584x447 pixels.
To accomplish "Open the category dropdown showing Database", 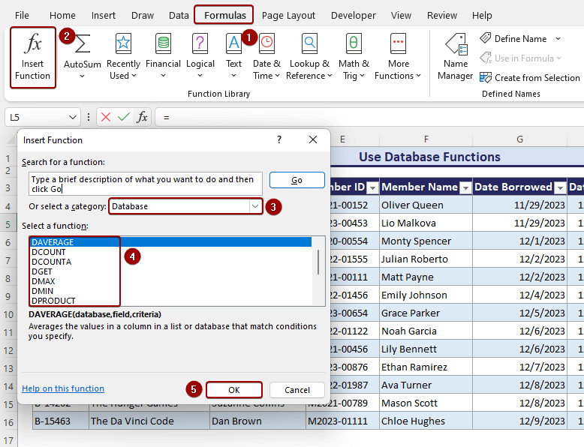I will [255, 206].
